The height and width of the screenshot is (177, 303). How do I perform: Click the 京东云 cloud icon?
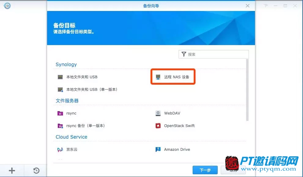pos(60,150)
